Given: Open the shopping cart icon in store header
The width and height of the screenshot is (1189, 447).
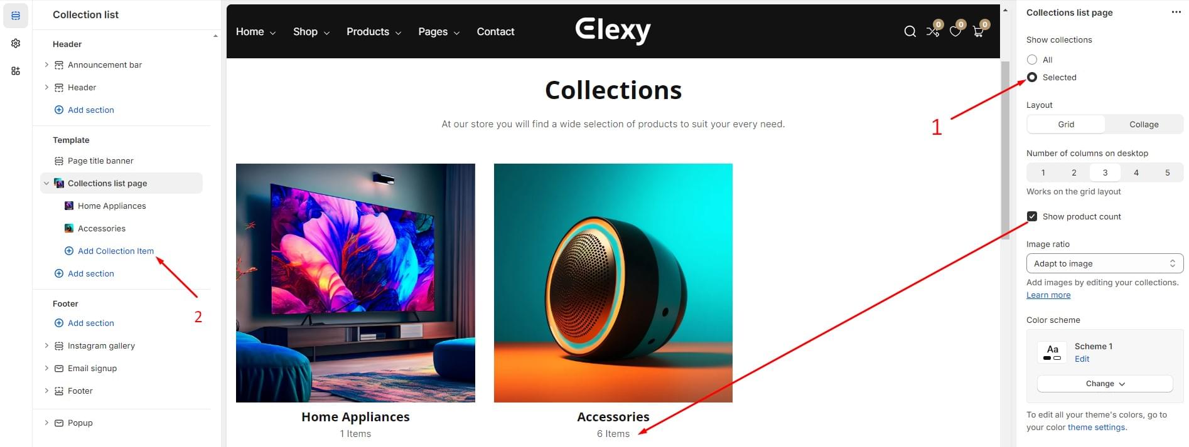Looking at the screenshot, I should point(978,31).
